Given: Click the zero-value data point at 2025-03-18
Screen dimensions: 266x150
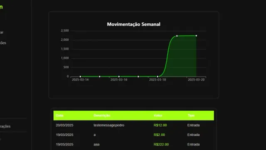Looking at the screenshot, I should tap(158, 77).
